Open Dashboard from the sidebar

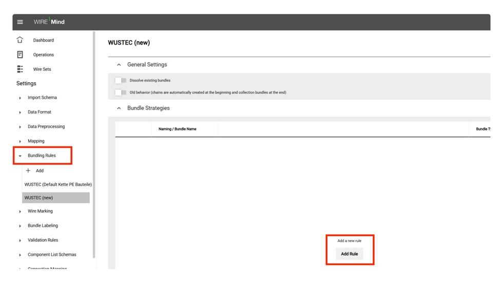pos(43,40)
